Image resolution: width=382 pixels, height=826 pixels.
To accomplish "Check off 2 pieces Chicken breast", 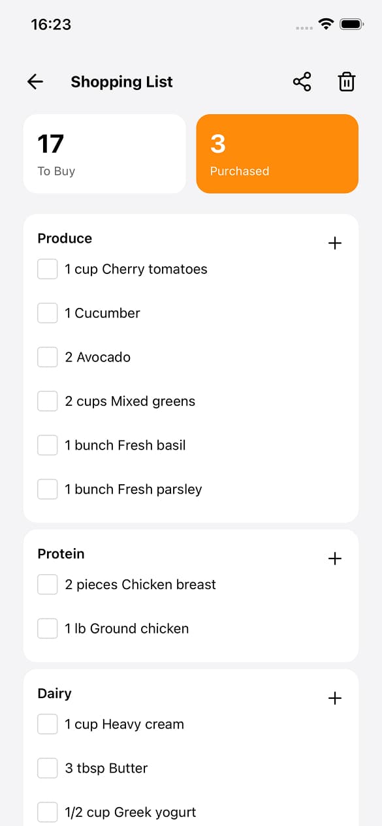I will [x=47, y=585].
